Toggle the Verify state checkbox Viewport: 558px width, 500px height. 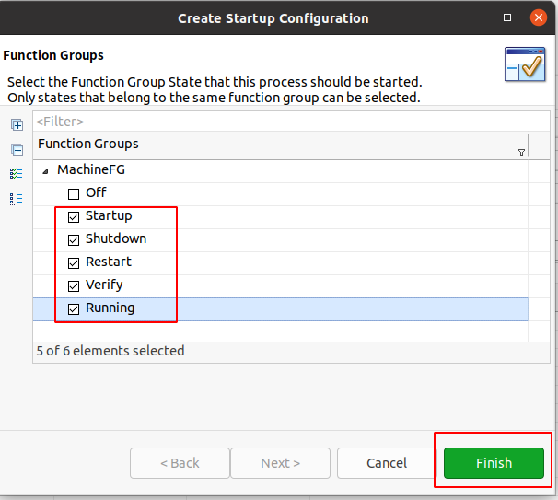point(74,286)
